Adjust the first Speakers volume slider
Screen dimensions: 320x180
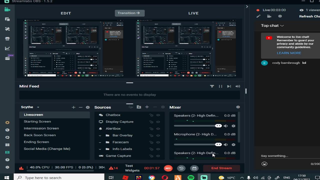click(197, 126)
